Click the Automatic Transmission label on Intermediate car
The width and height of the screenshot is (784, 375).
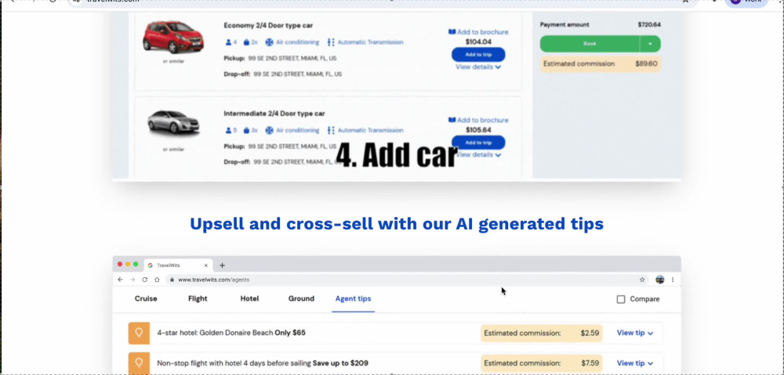[371, 130]
